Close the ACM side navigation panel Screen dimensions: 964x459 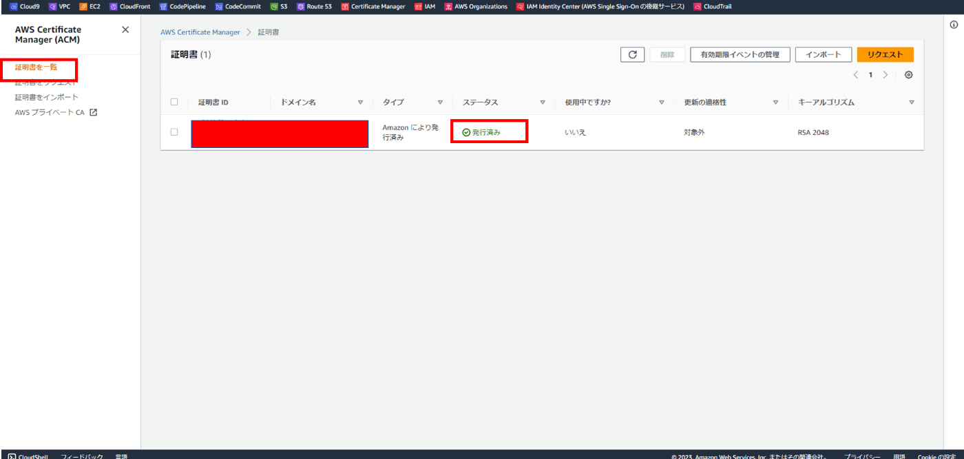click(x=125, y=30)
